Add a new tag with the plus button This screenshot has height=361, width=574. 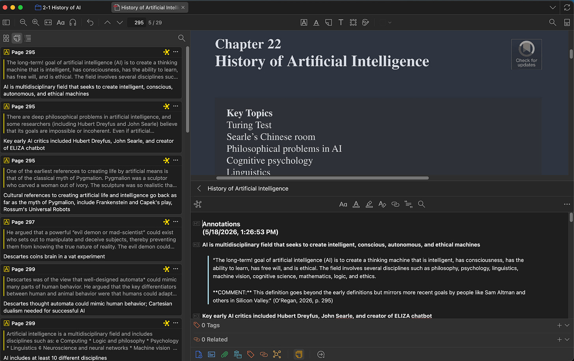tap(559, 325)
